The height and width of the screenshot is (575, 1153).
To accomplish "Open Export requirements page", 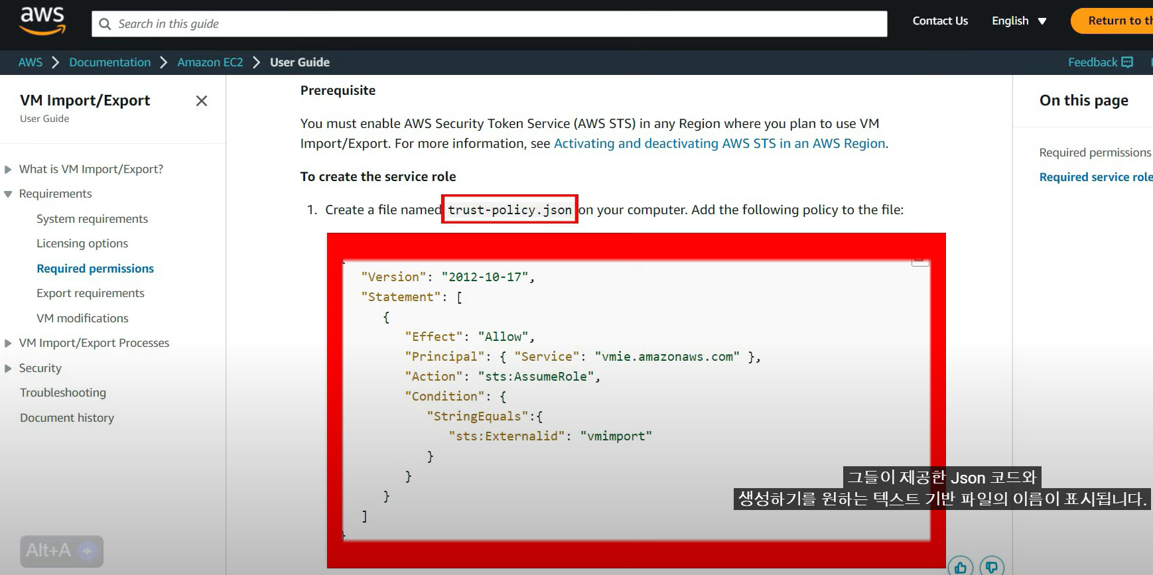I will coord(90,293).
